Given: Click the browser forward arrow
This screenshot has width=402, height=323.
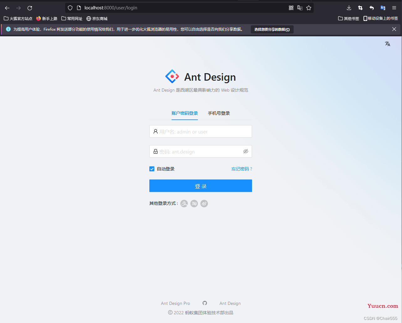Looking at the screenshot, I should 18,8.
